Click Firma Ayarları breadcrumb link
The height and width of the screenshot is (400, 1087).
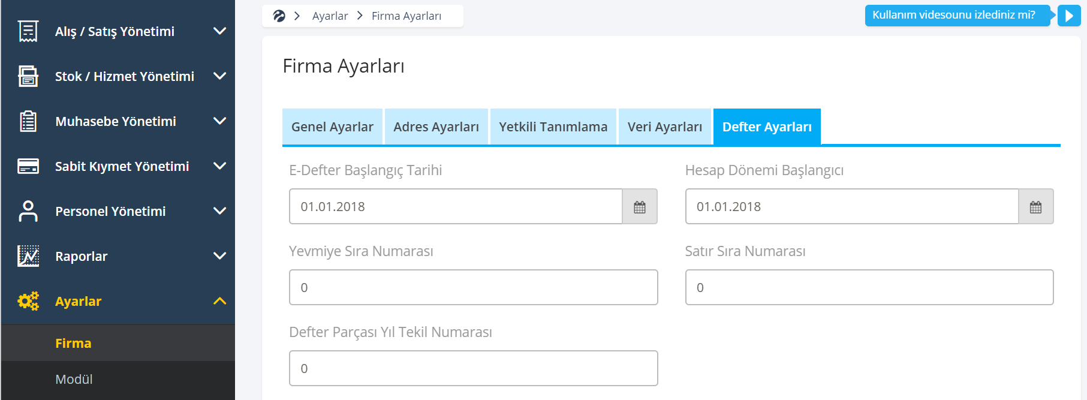407,16
